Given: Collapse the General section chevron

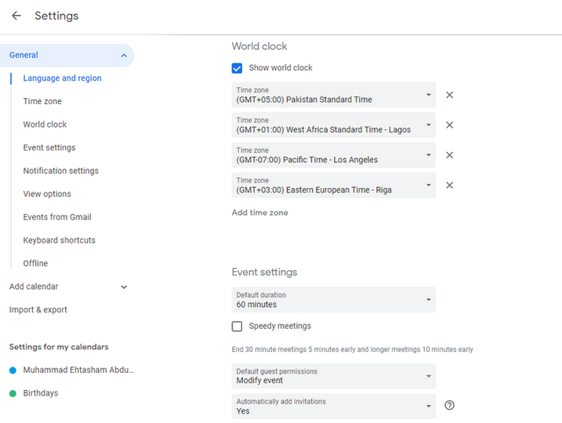Looking at the screenshot, I should (x=124, y=56).
